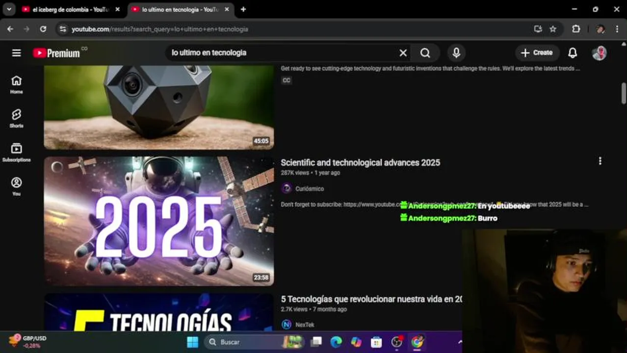The height and width of the screenshot is (353, 627).
Task: Close the 'el iceberg de colombia' tab
Action: 117,9
